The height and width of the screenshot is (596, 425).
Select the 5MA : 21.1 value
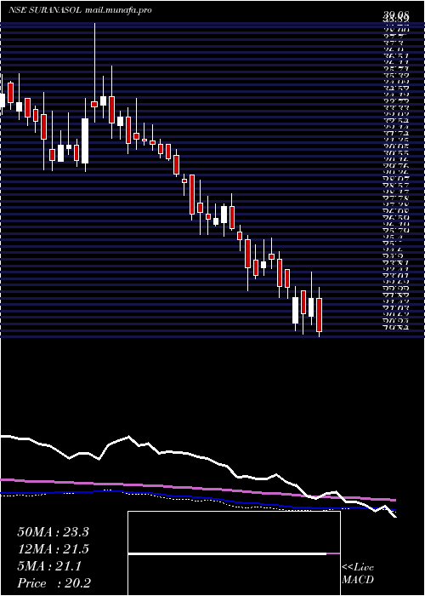[x=49, y=567]
